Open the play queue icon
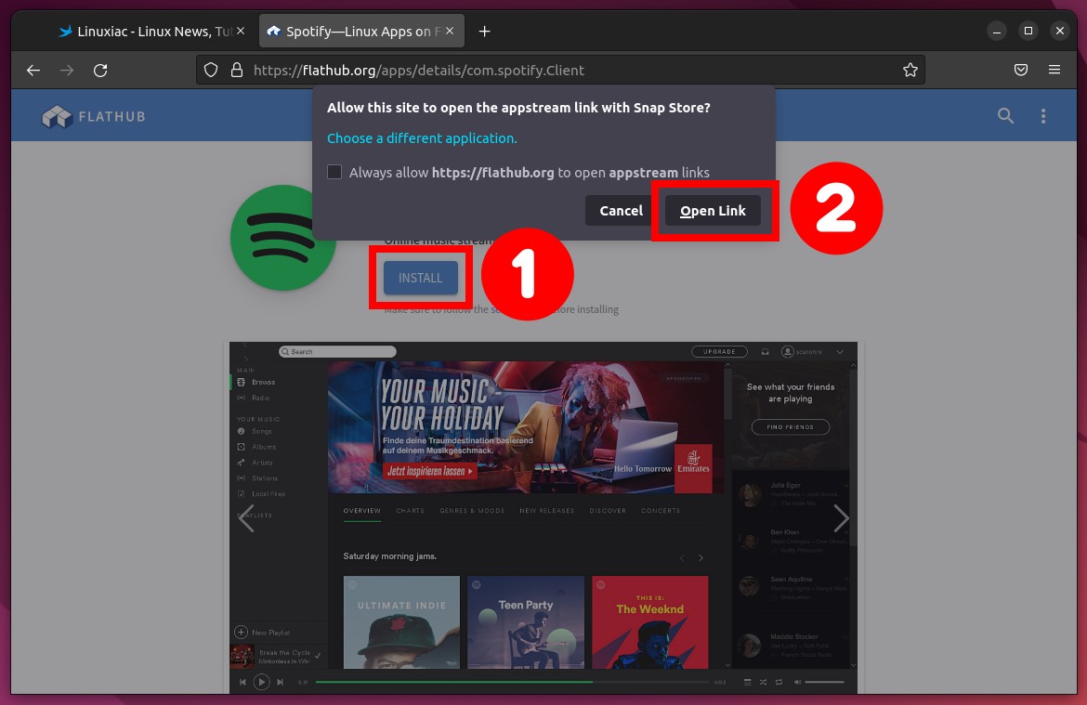The image size is (1087, 705). [x=747, y=682]
